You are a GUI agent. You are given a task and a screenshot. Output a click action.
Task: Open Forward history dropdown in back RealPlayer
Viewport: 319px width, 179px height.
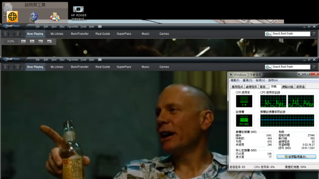click(22, 35)
